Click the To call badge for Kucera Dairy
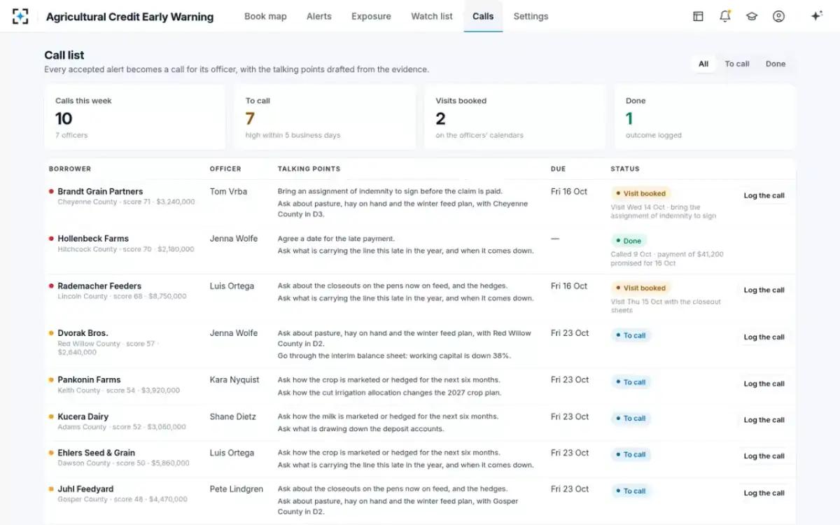 [x=631, y=419]
